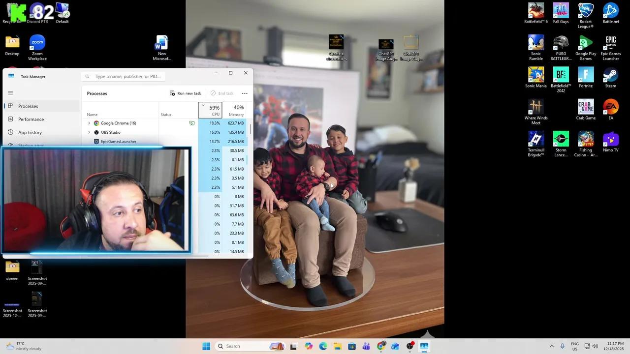This screenshot has height=354, width=630.
Task: Select the Zoom Workplace desktop icon
Action: point(37,48)
